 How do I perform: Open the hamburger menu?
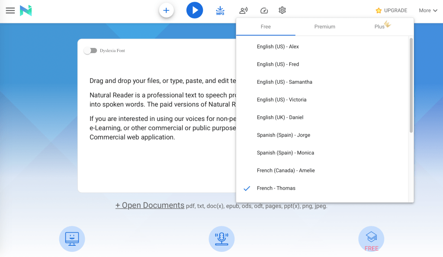10,10
